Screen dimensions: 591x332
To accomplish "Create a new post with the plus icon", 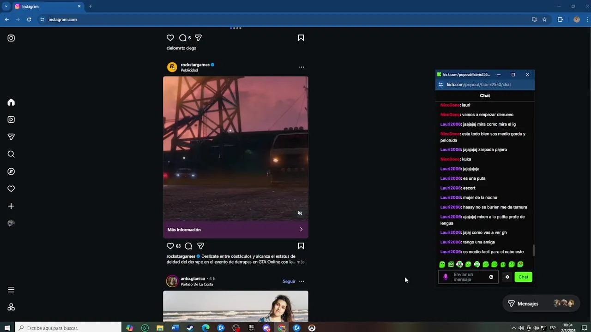I will coord(11,206).
